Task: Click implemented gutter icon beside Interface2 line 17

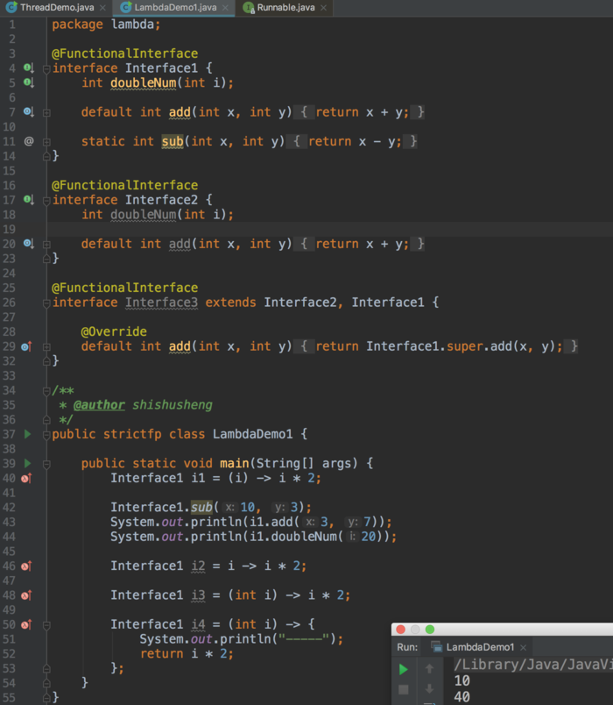Action: (x=28, y=200)
